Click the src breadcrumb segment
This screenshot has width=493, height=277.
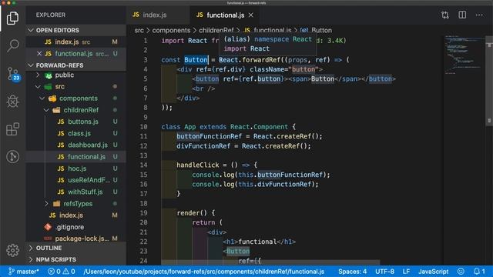pyautogui.click(x=139, y=31)
